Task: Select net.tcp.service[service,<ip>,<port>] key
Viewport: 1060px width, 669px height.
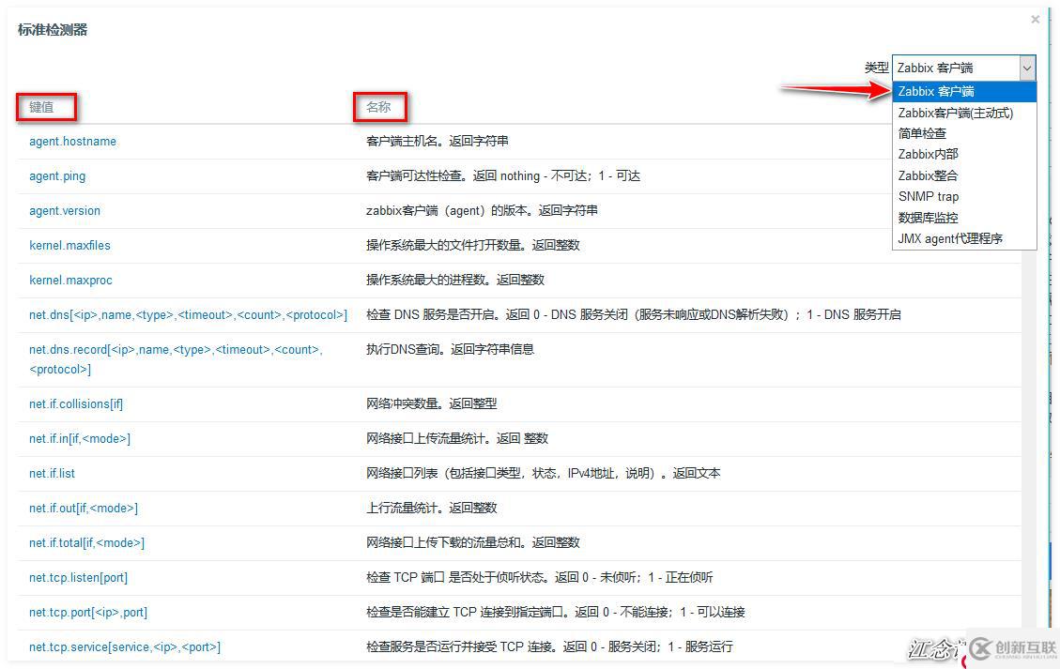Action: click(x=124, y=646)
